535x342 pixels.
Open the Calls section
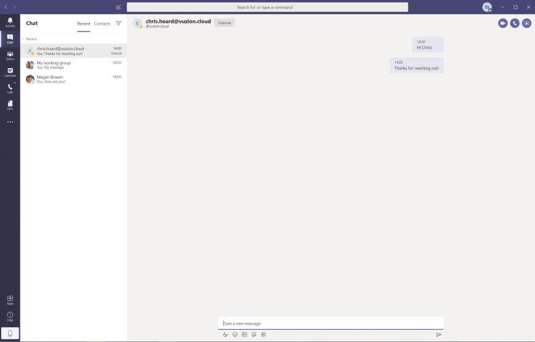pyautogui.click(x=10, y=89)
